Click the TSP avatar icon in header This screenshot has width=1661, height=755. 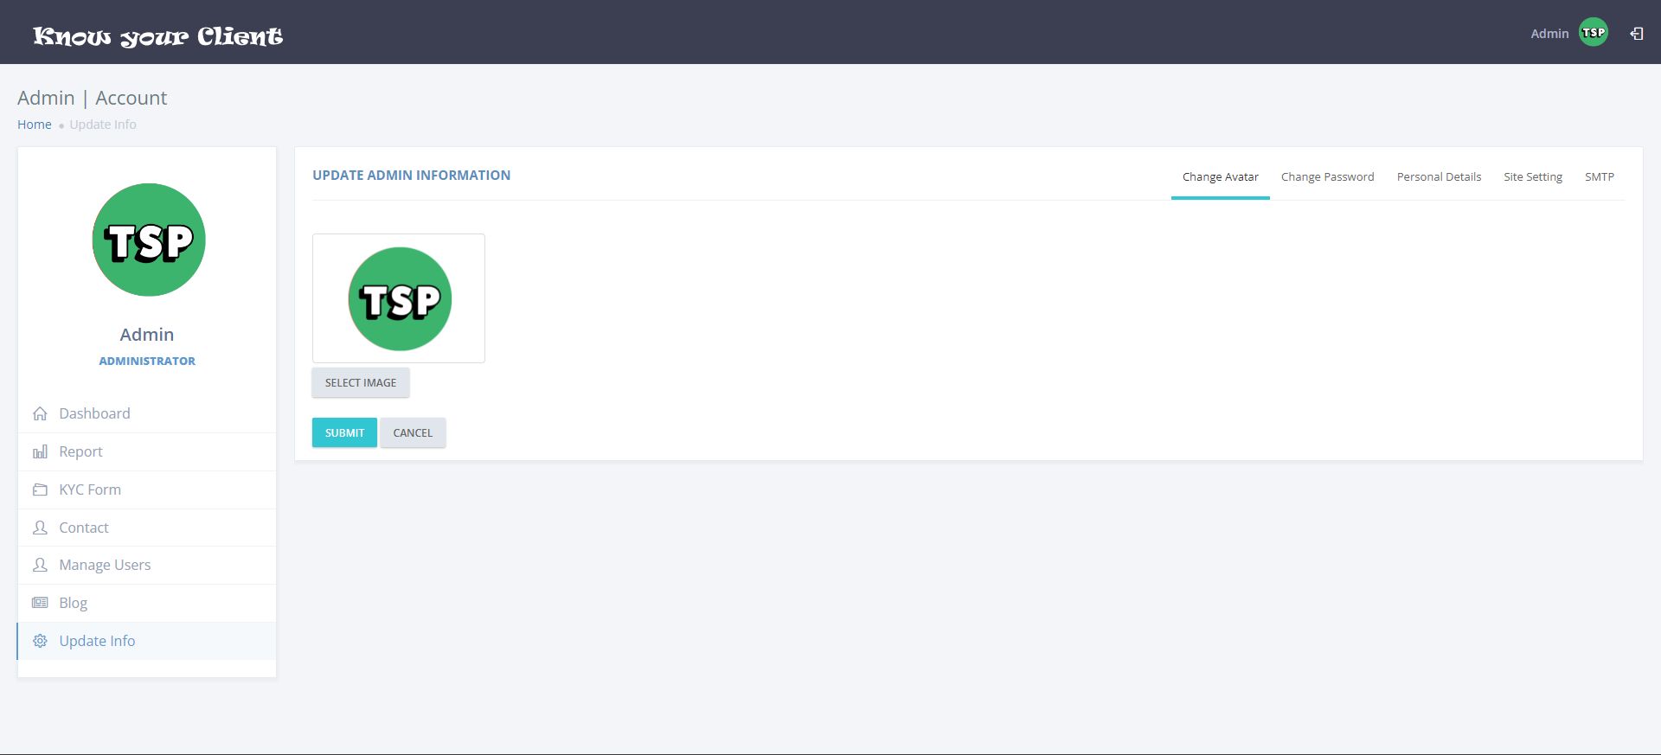1594,33
